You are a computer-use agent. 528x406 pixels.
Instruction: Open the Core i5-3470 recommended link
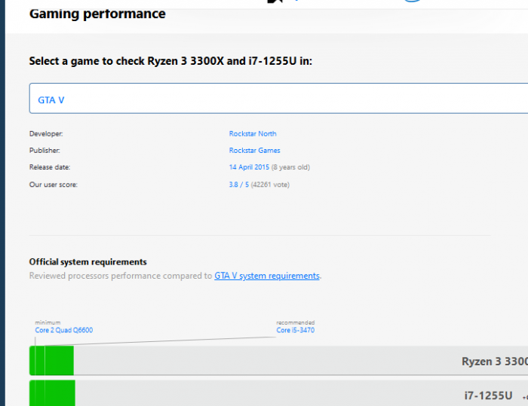tap(295, 330)
